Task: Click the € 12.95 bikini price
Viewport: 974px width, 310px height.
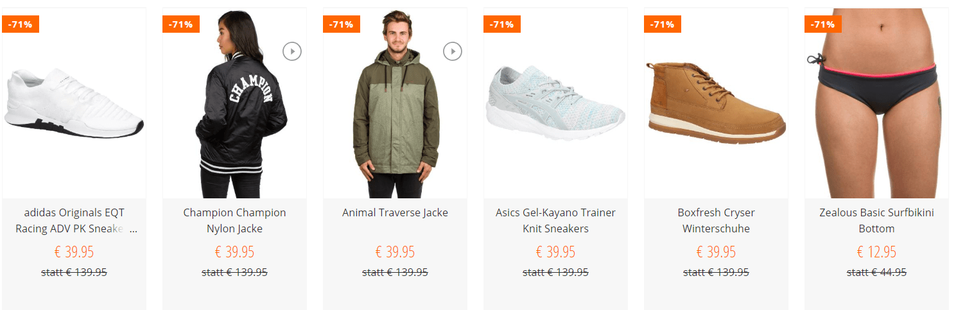Action: (x=876, y=252)
